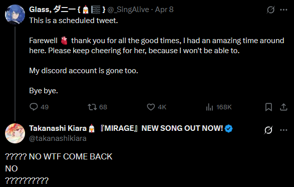
Task: Open Grok icon on Takanashi Kiara's reply
Action: pos(268,130)
